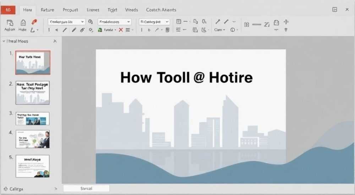Switch to the Reture tab
Viewport: 355px width, 195px height.
(x=47, y=10)
